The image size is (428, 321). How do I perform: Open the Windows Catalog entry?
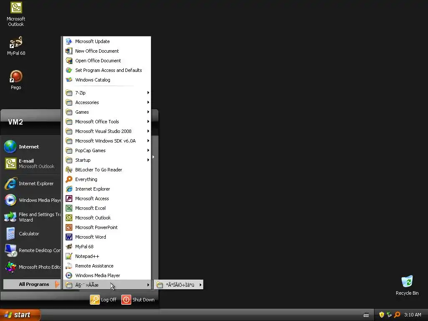tap(107, 80)
